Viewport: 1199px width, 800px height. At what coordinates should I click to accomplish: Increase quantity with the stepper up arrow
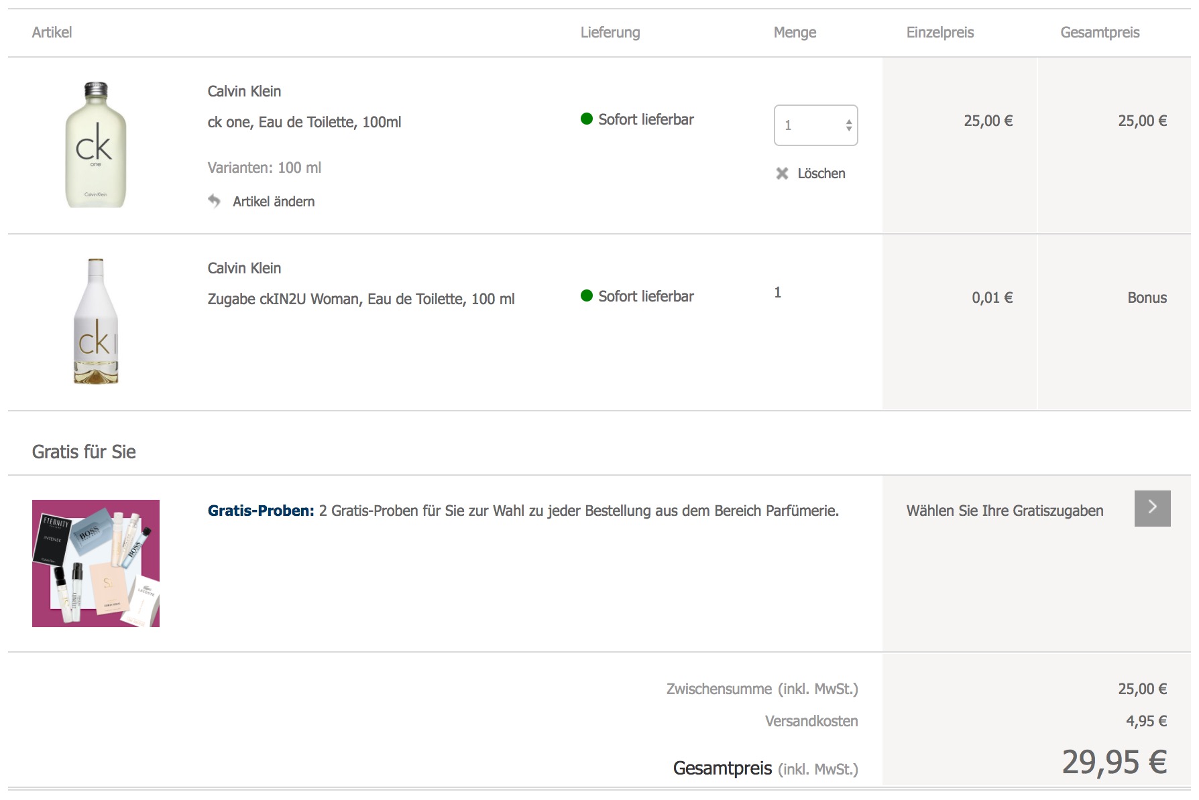point(849,121)
